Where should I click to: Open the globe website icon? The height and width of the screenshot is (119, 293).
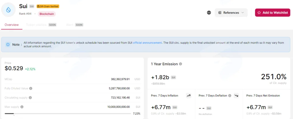(x=209, y=13)
